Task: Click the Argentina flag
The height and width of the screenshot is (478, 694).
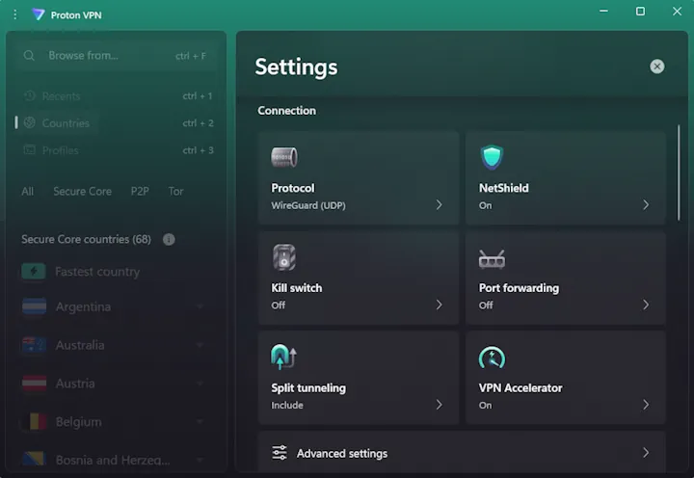Action: click(x=34, y=306)
